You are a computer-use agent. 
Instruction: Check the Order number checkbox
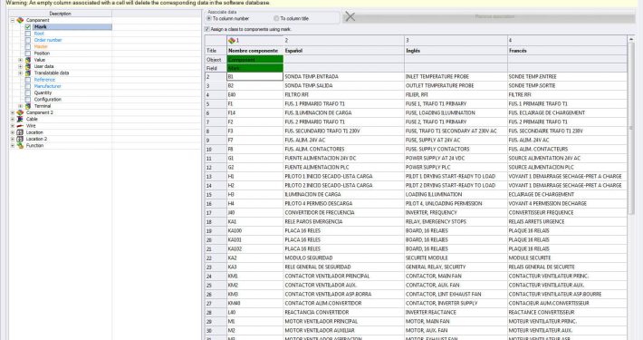coord(28,40)
